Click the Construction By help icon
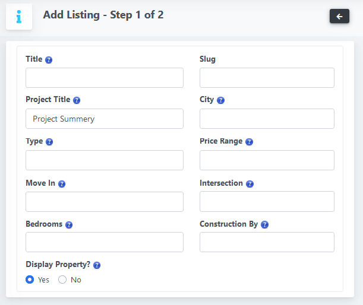The image size is (363, 305). 264,225
